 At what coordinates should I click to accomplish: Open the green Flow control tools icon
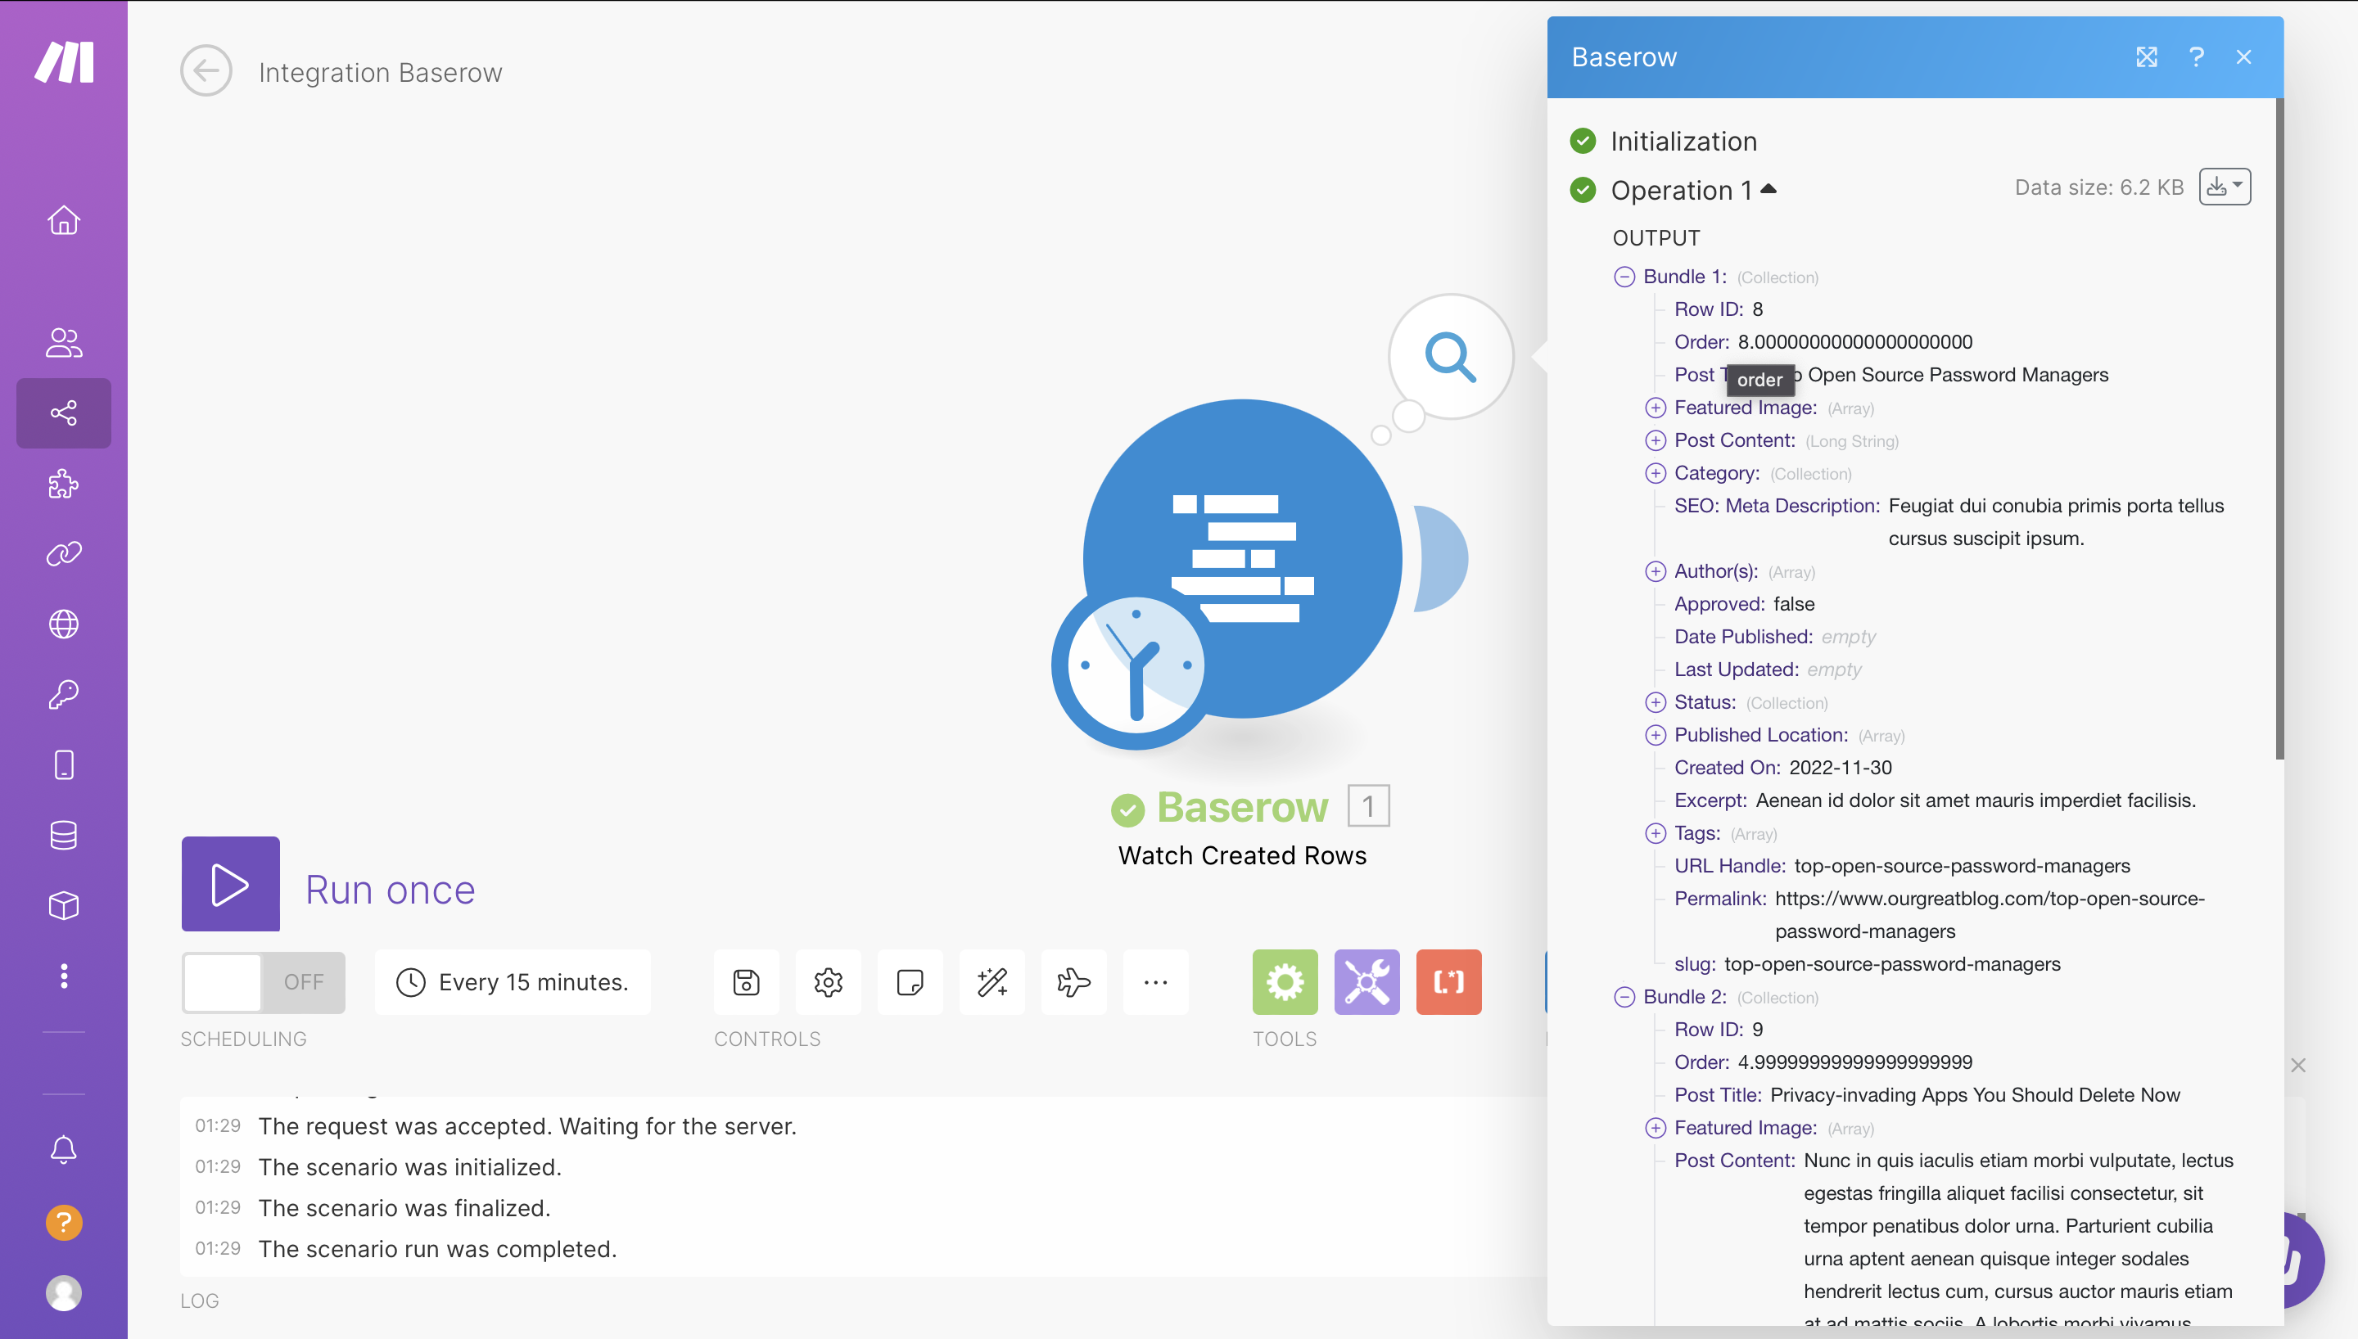[x=1285, y=982]
